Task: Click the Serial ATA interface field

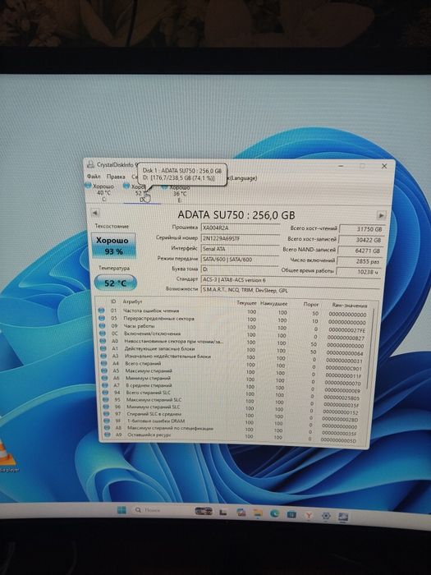Action: (x=240, y=249)
